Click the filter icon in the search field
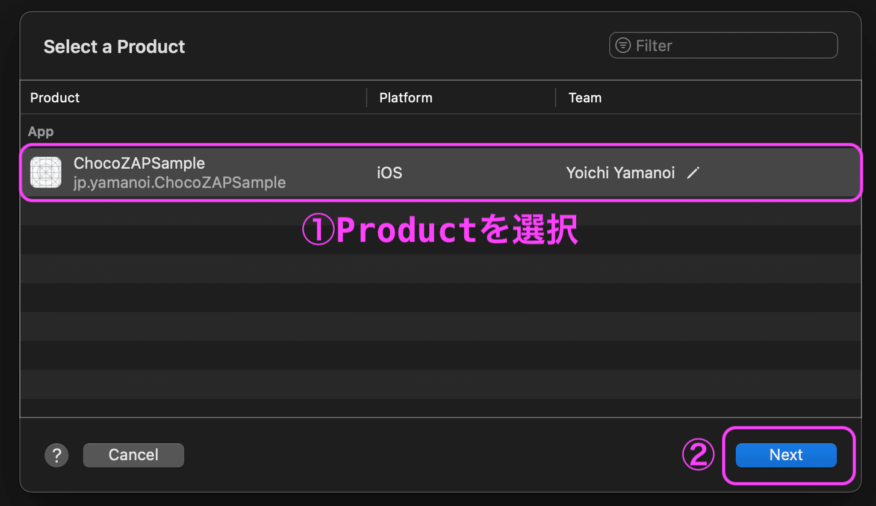876x506 pixels. pyautogui.click(x=623, y=46)
